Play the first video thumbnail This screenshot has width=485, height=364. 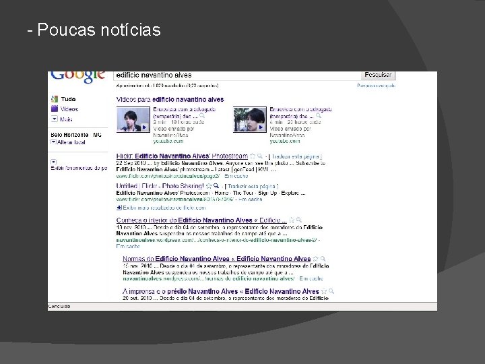(x=133, y=119)
